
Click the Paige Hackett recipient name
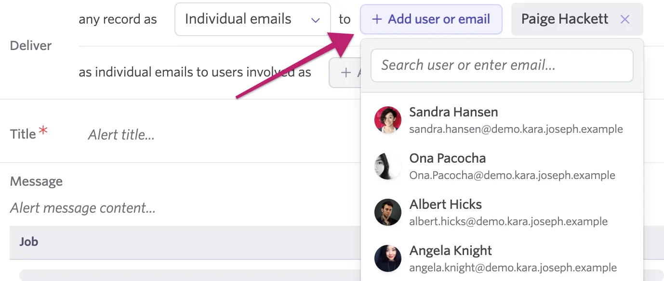[x=565, y=19]
